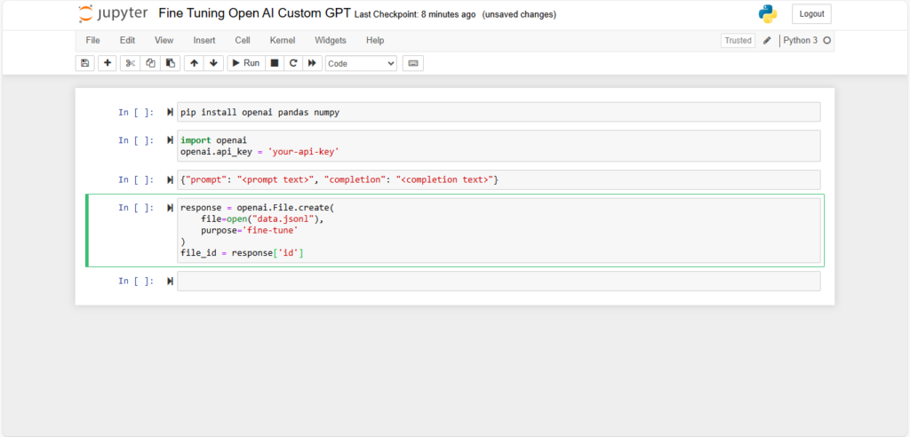Open the Edit menu

point(127,41)
